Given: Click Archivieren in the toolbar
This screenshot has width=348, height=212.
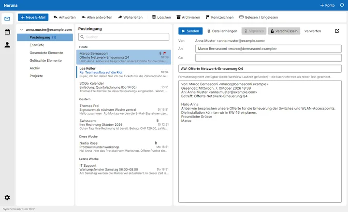Looking at the screenshot, I should point(188,17).
